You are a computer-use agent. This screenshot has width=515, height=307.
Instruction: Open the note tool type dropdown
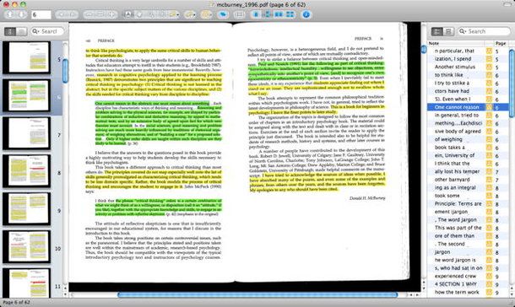(x=175, y=14)
